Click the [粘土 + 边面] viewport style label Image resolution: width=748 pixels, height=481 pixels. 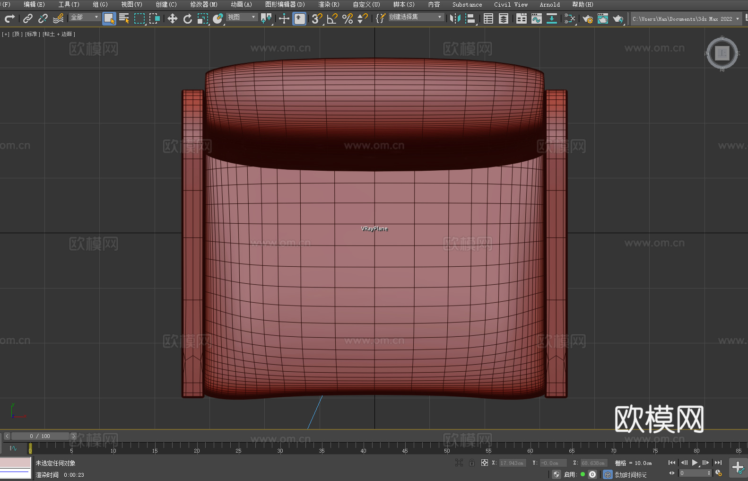(59, 34)
